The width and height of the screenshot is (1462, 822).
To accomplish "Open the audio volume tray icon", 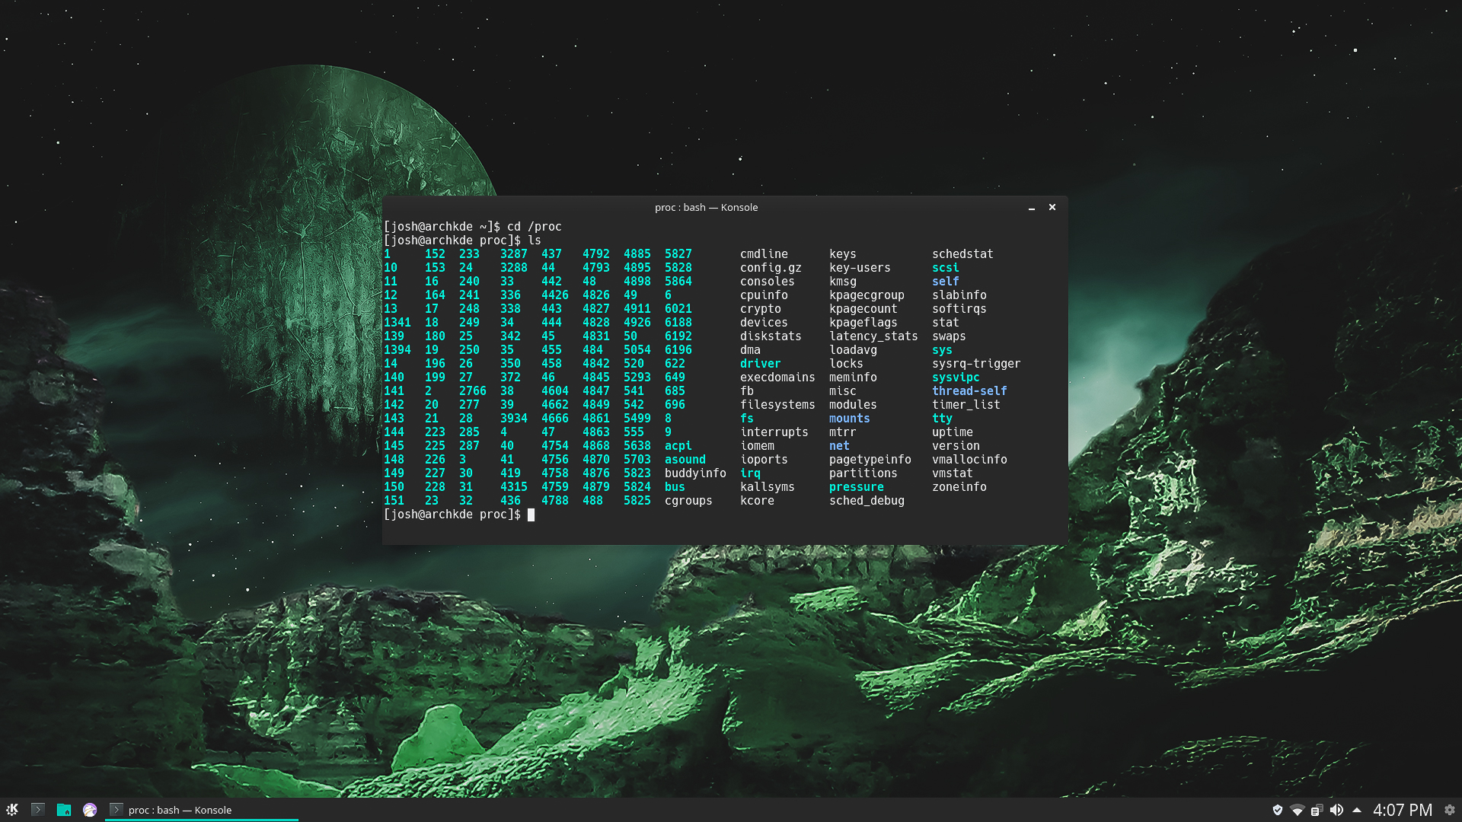I will tap(1336, 810).
